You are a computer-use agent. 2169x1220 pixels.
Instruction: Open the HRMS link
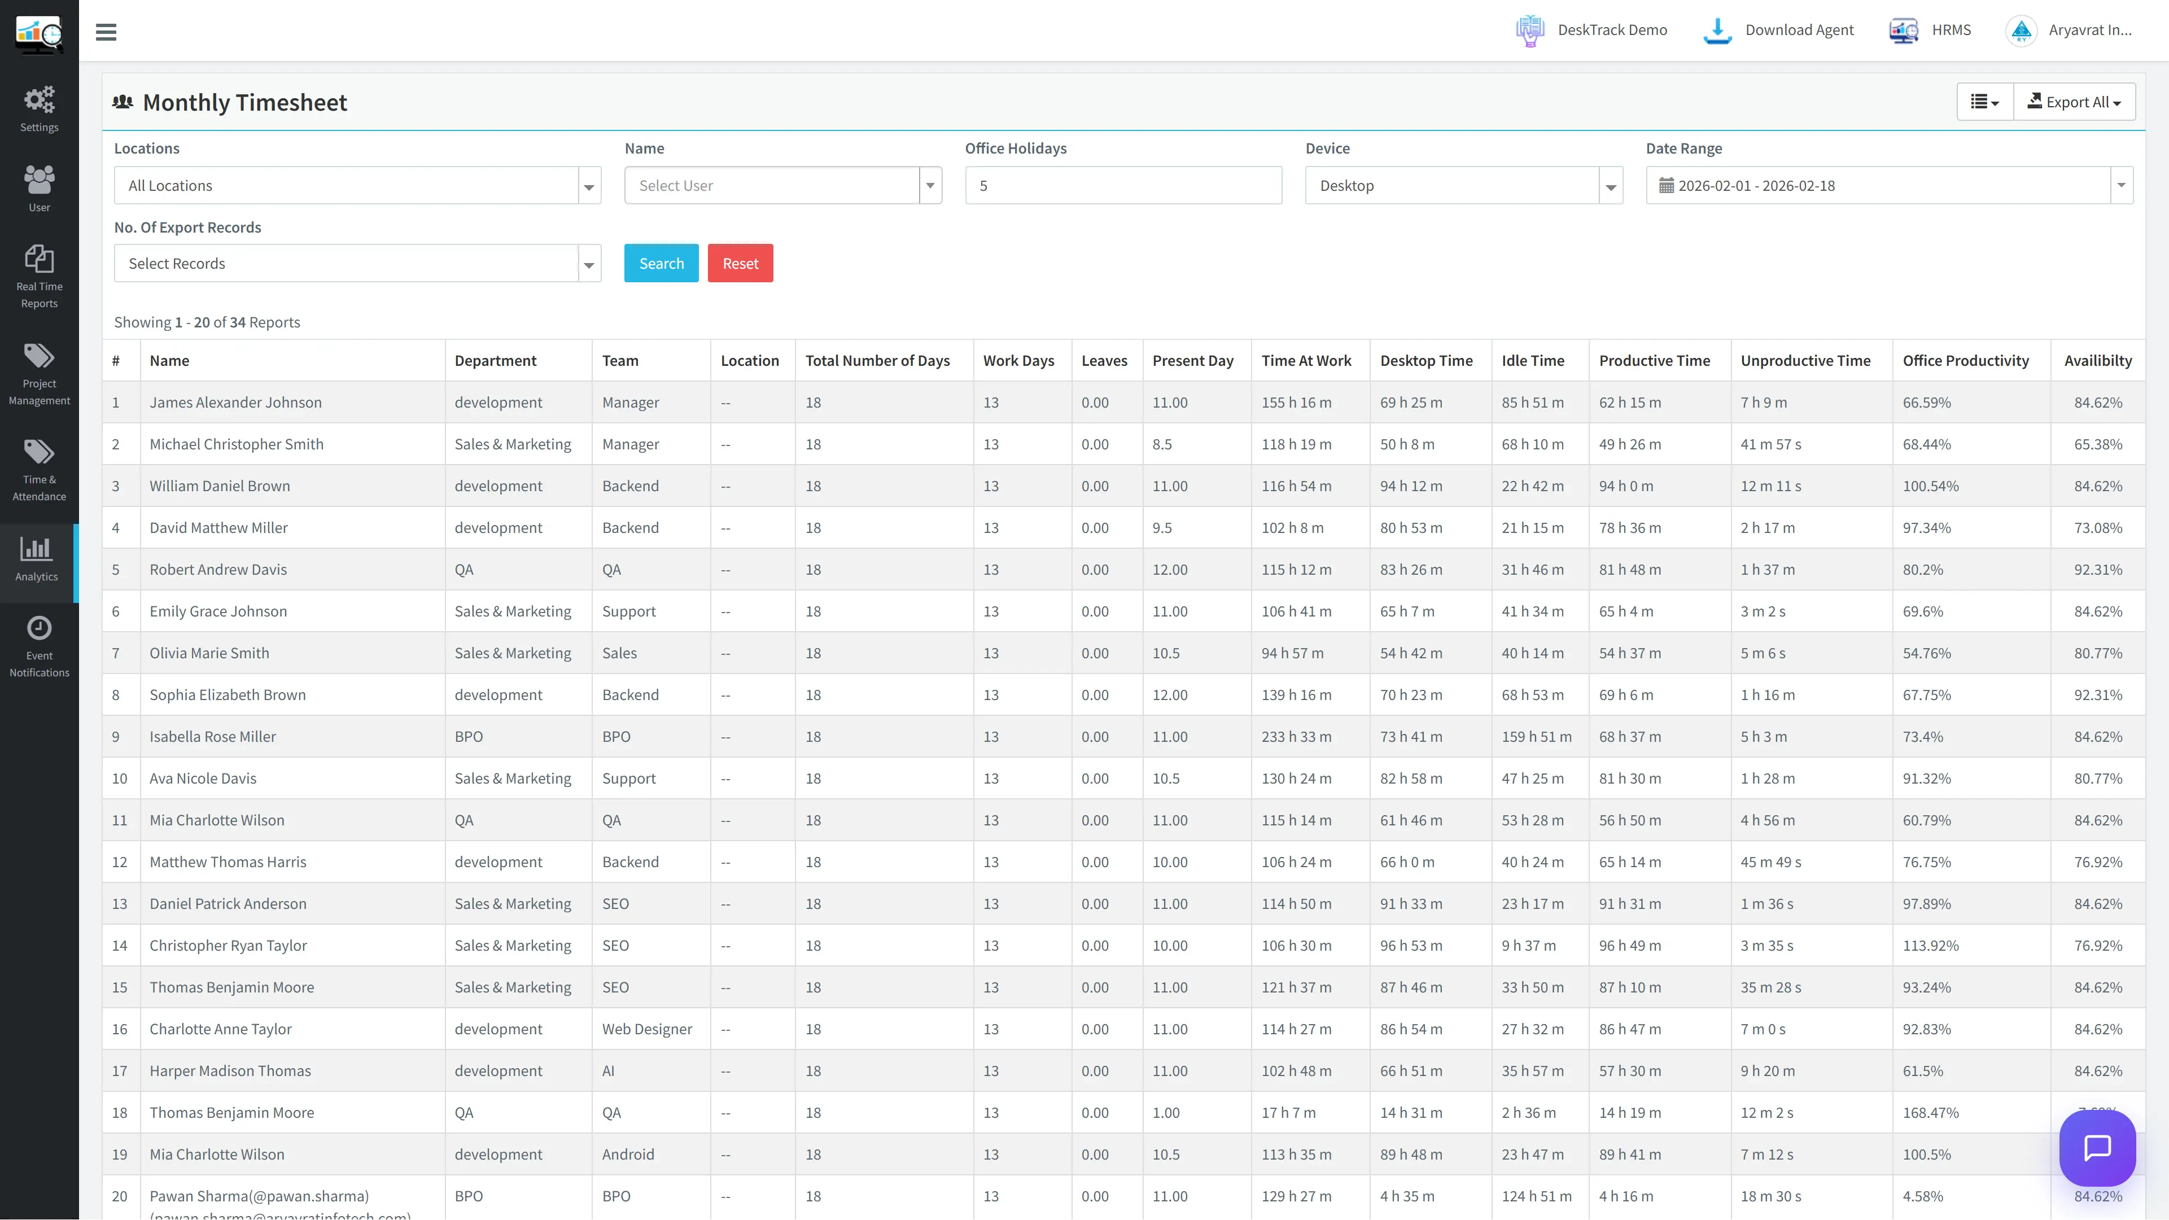(x=1951, y=30)
